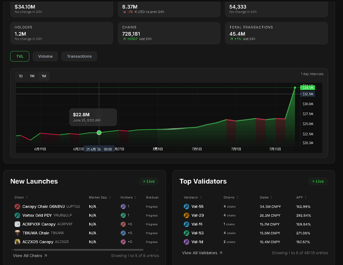This screenshot has width=343, height=265.
Task: Click Val-53 validator avatar icon
Action: [186, 233]
